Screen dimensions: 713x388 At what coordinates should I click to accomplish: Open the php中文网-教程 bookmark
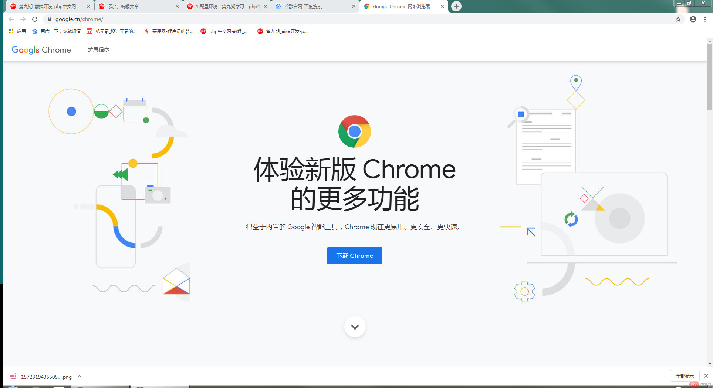coord(224,31)
